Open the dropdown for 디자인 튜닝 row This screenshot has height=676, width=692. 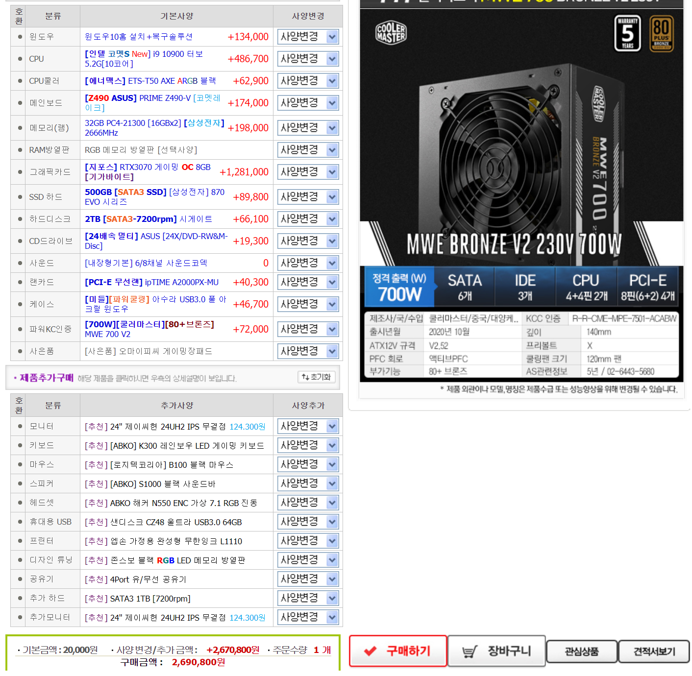(308, 560)
